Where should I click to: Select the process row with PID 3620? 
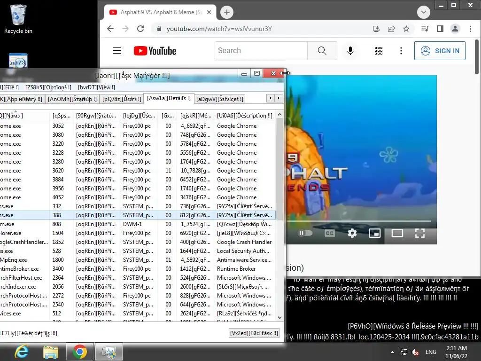pyautogui.click(x=138, y=170)
